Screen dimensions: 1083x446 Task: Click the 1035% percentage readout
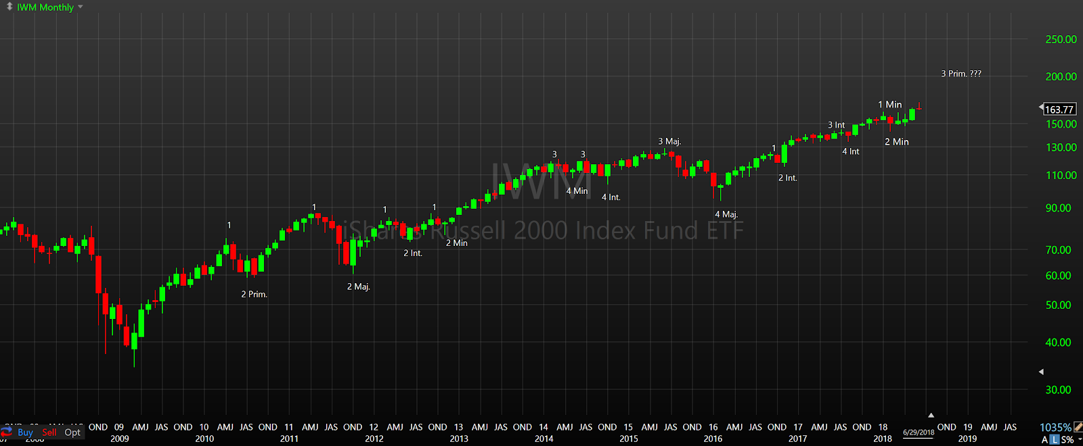(x=1056, y=427)
